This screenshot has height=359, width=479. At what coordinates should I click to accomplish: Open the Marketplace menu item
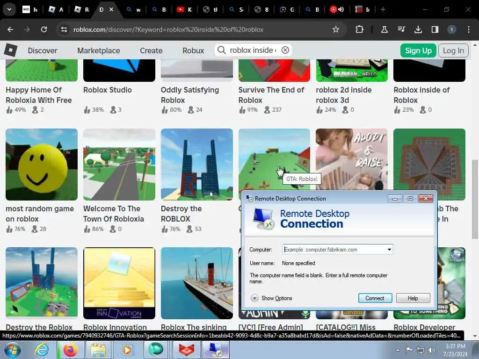[x=99, y=50]
